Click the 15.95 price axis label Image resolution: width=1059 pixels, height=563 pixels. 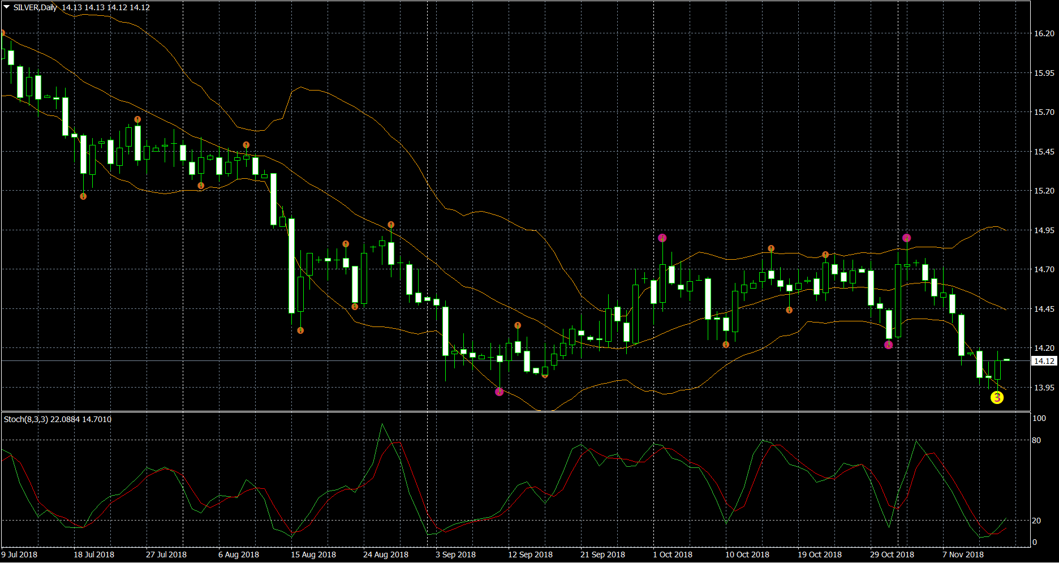click(1044, 73)
